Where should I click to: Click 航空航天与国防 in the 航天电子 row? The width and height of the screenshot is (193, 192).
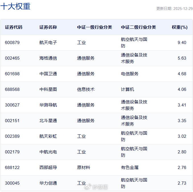[x=134, y=43]
